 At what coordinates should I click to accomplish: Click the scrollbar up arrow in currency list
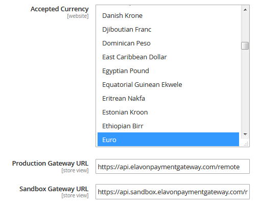[245, 10]
